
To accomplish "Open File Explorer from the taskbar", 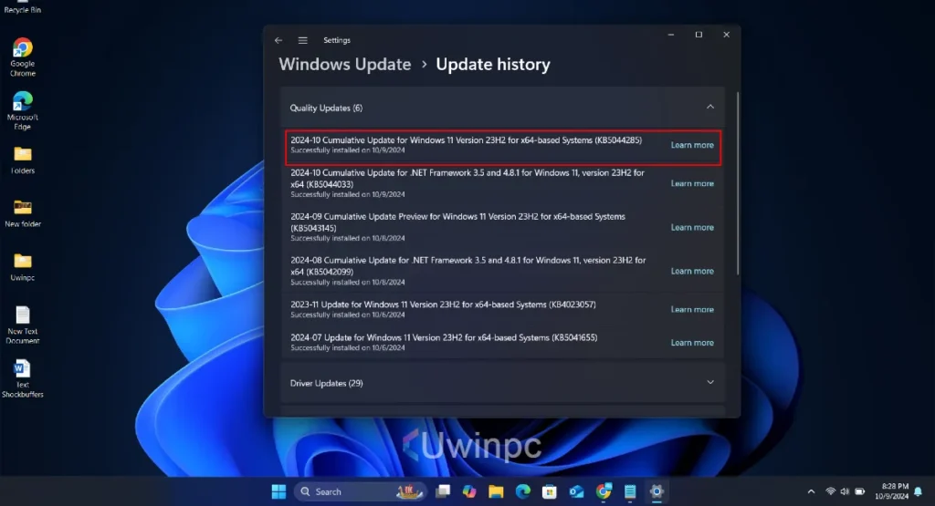I will click(x=496, y=491).
